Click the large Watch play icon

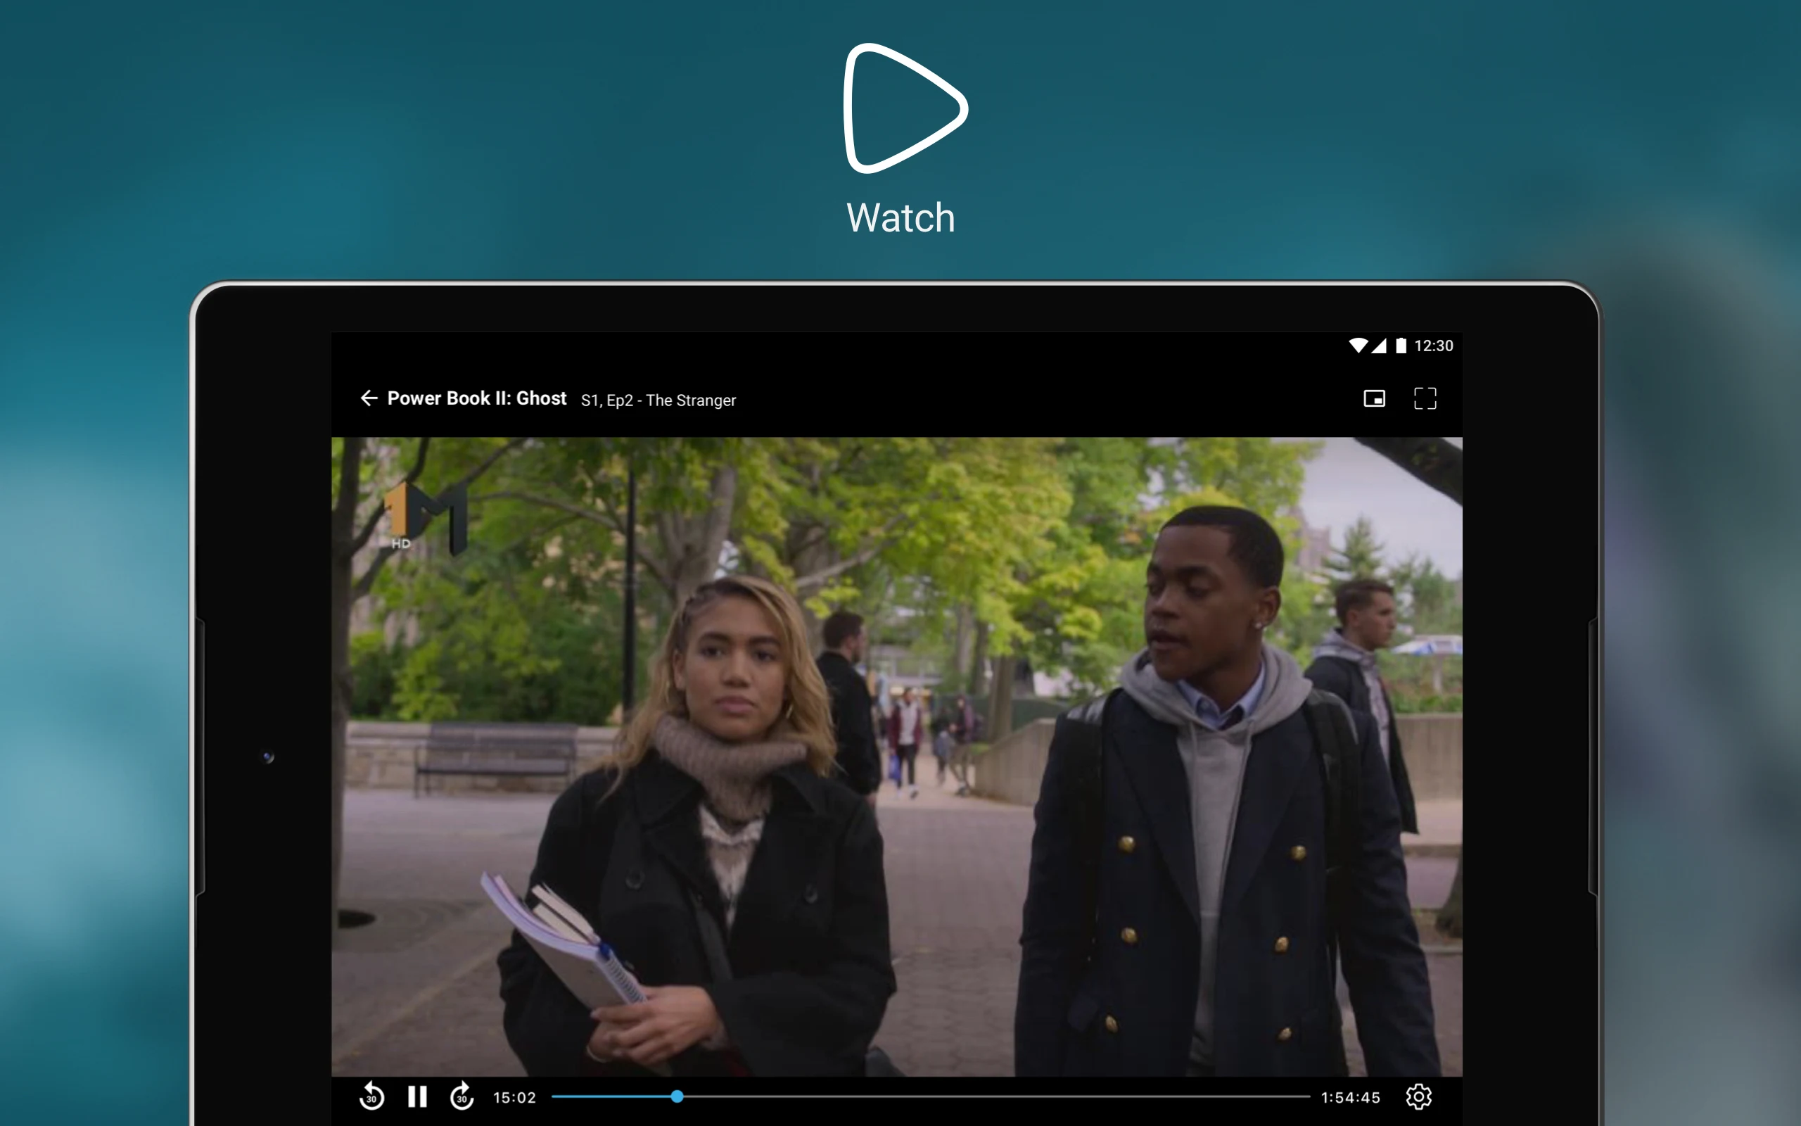(903, 108)
